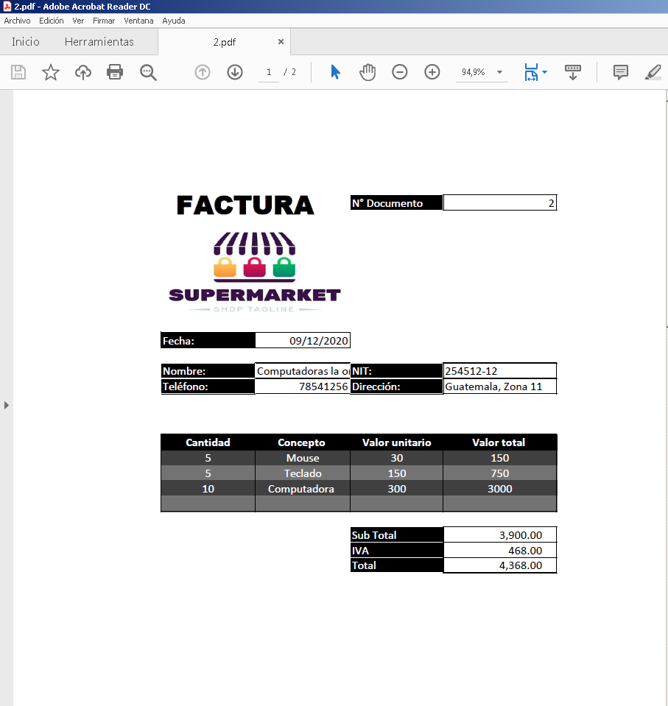Click the Save file icon
668x706 pixels.
pyautogui.click(x=18, y=72)
